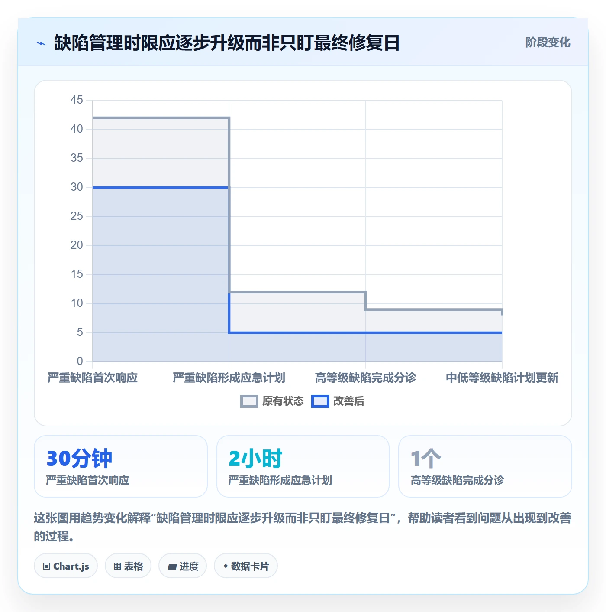Click the chart title 缺陷管理时限应逐步升级而非只盯最终修复日

(227, 43)
